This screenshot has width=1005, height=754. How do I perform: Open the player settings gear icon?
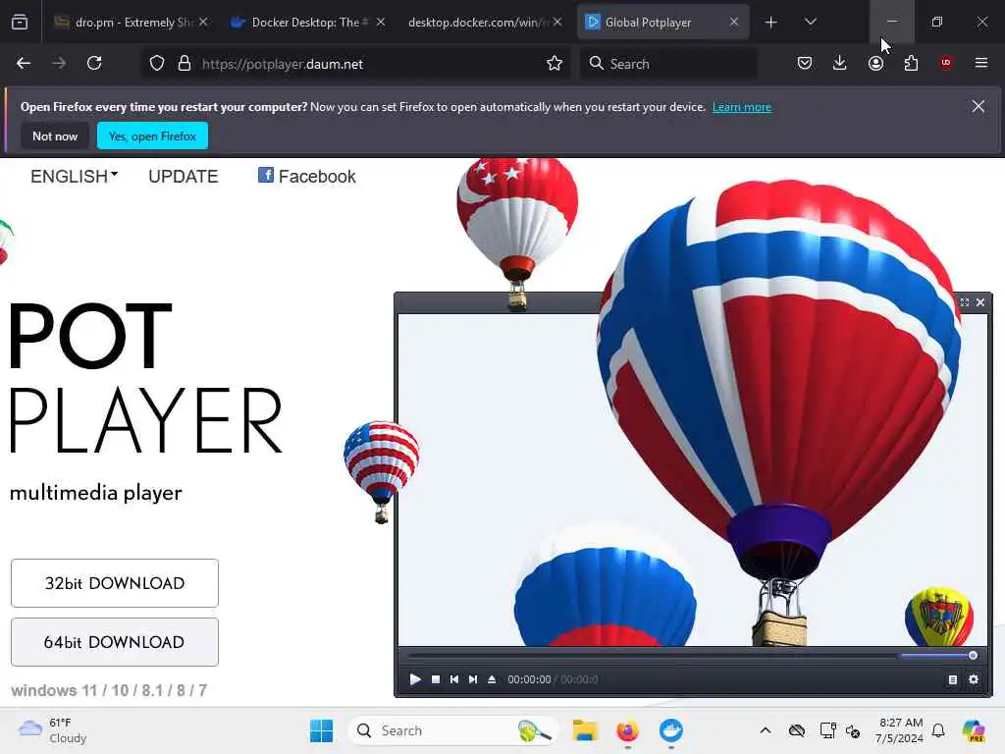[974, 679]
